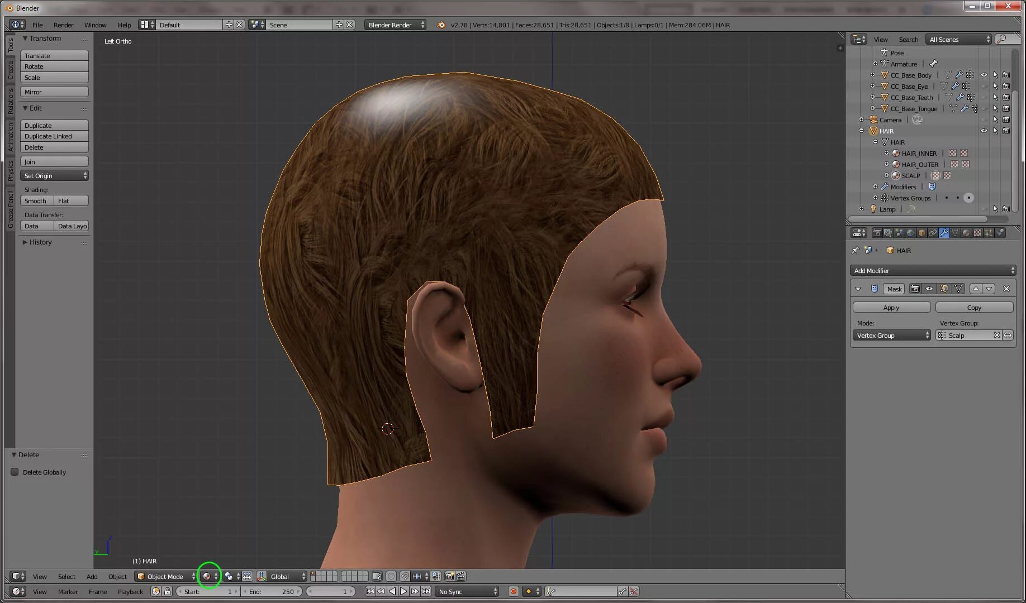Image resolution: width=1026 pixels, height=603 pixels.
Task: Open the Texture checker tab in Properties
Action: 977,233
